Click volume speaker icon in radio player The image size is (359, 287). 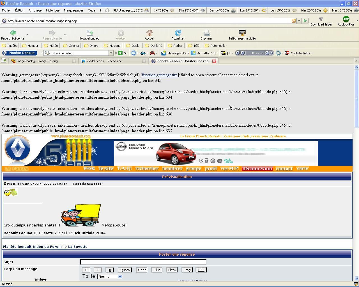tap(267, 53)
